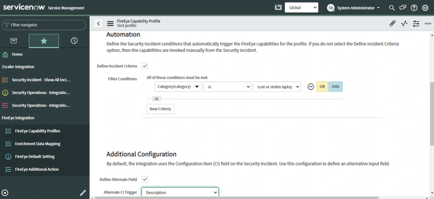Click the Filter Conditions label
The height and width of the screenshot is (199, 434).
coord(122,79)
